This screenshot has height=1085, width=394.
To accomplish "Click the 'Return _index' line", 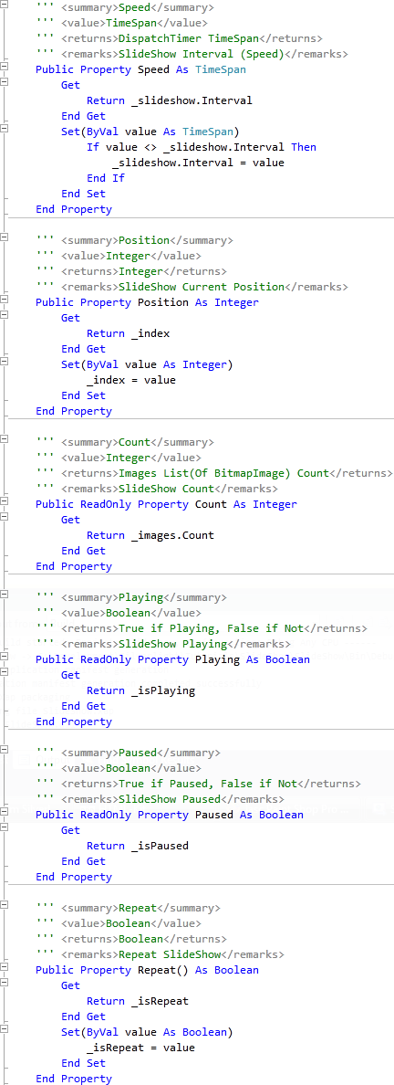I will pos(128,332).
